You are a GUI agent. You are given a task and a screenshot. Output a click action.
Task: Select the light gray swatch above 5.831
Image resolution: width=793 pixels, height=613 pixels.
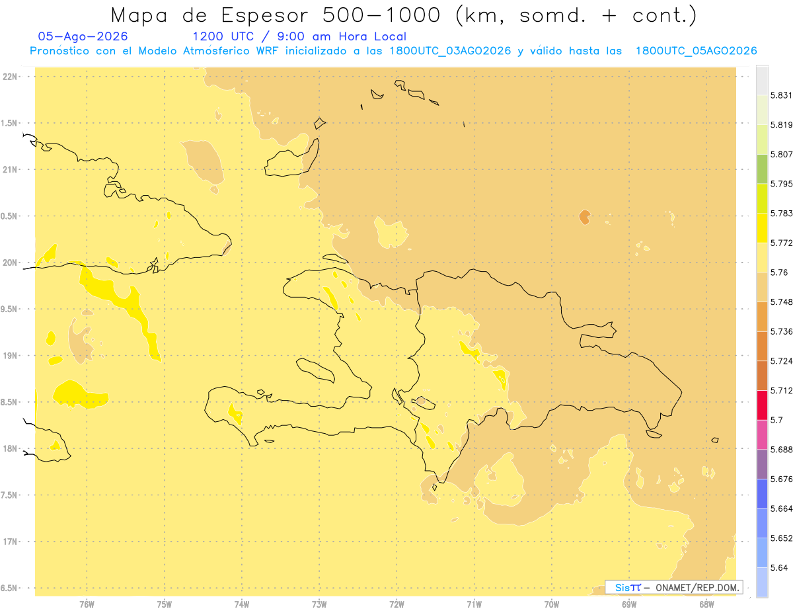(x=762, y=80)
